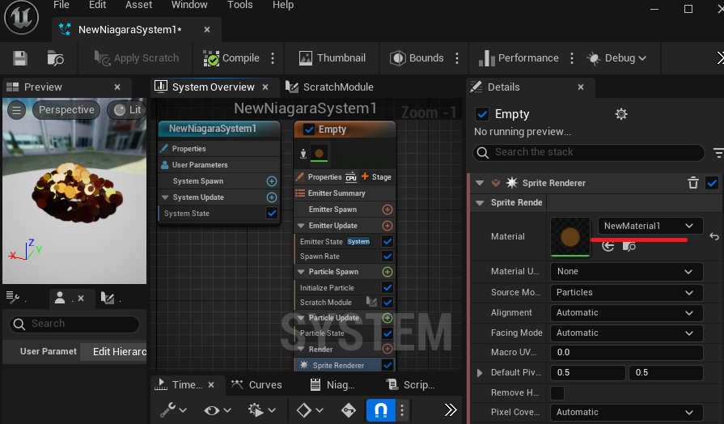Click the CPU sim target icon
Viewport: 724px width, 424px height.
[351, 177]
